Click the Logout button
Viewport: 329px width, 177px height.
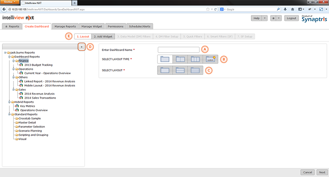tap(292, 18)
